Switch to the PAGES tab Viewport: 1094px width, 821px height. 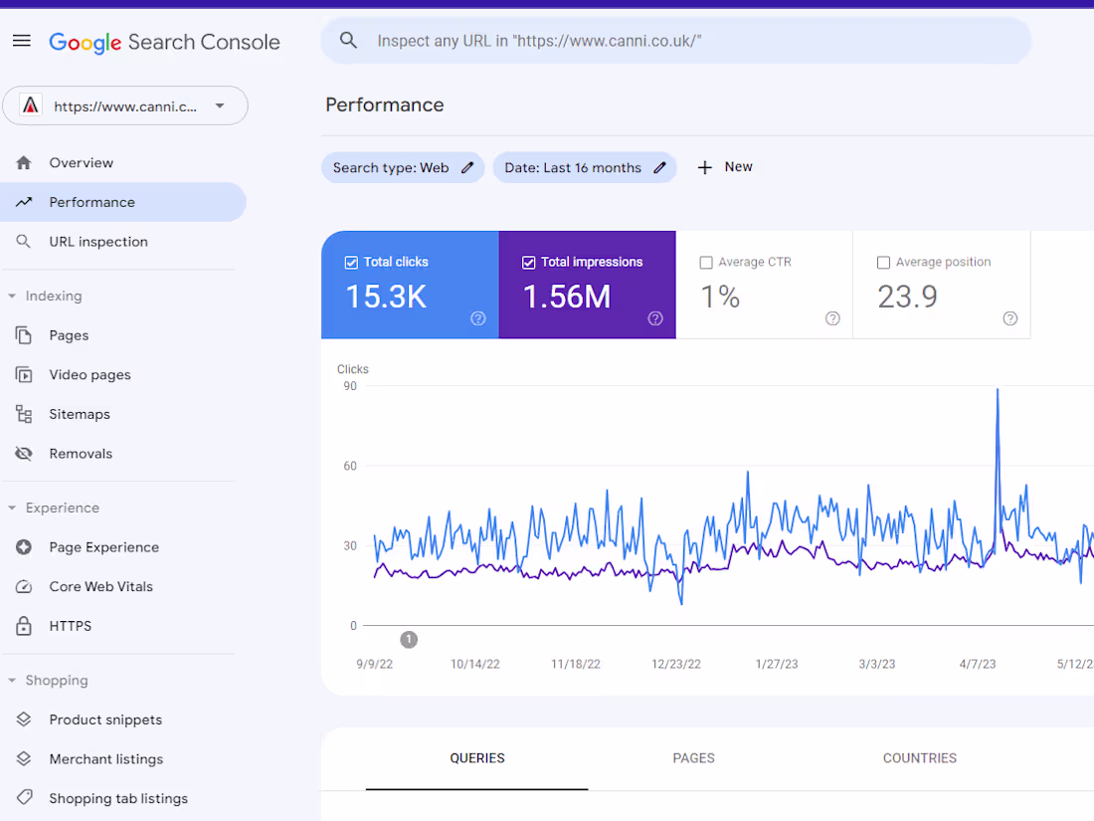[x=693, y=757]
